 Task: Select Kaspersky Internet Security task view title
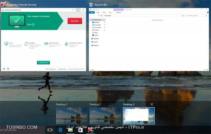22,5
